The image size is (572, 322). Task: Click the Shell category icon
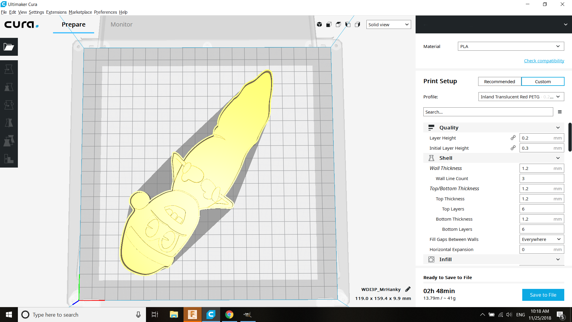431,158
